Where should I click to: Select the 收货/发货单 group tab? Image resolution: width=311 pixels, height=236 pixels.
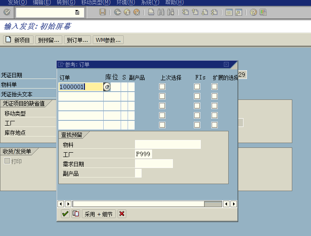tap(17, 151)
